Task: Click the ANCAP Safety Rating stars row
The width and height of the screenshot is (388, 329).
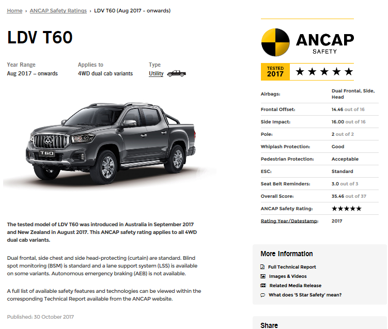Action: (x=319, y=209)
